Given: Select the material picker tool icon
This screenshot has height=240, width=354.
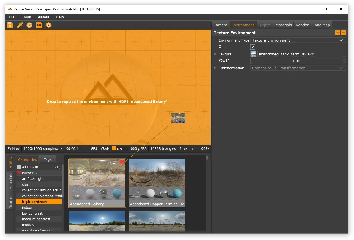Looking at the screenshot, I should [19, 25].
